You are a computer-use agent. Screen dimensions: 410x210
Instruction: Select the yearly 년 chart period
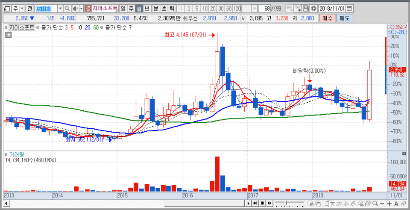(x=147, y=9)
